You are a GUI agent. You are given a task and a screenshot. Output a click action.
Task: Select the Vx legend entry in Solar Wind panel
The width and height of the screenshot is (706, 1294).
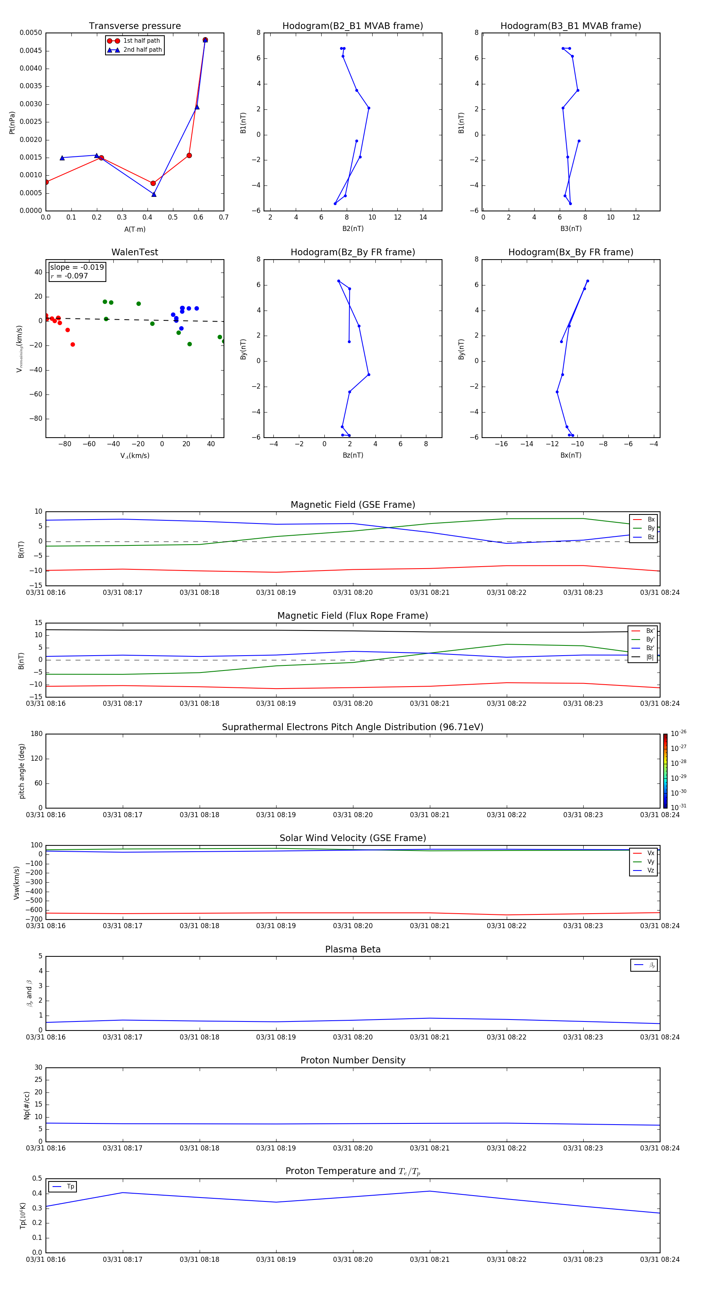pyautogui.click(x=644, y=854)
